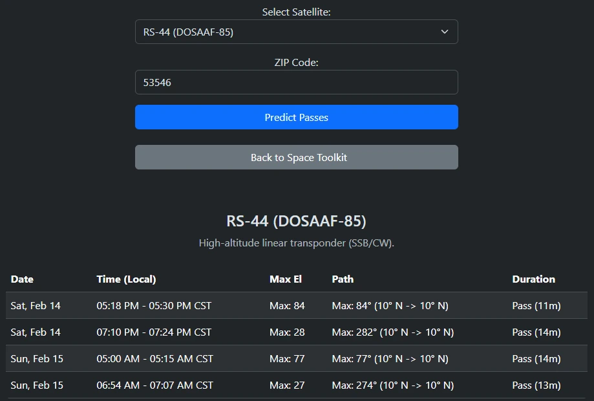Click the ZIP Code input field
The height and width of the screenshot is (401, 594).
pos(296,81)
